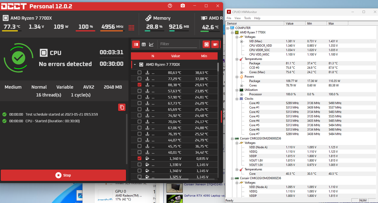Click HWMonitor COMPUTER monitor icon

coord(232,28)
